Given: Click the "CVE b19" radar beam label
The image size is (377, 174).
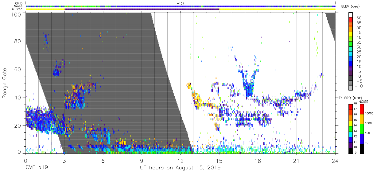Looking at the screenshot, I should [x=37, y=168].
